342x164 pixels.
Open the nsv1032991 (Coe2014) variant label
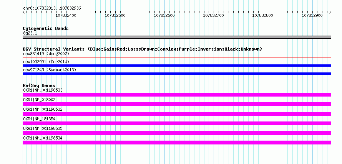46,62
